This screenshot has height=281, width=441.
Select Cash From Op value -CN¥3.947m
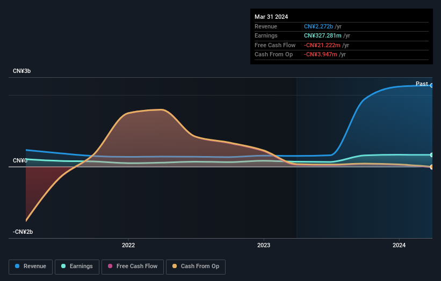tap(320, 55)
